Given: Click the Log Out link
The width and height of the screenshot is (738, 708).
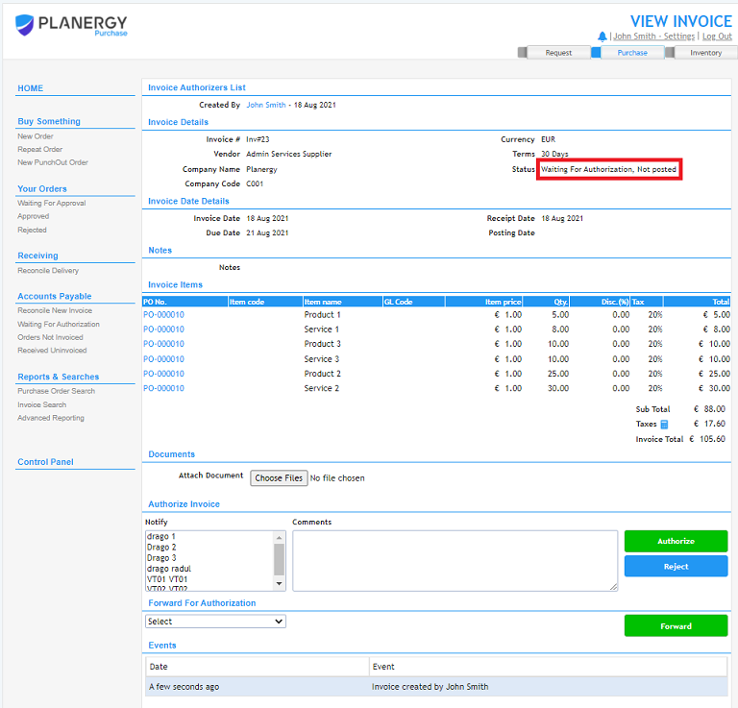Looking at the screenshot, I should click(717, 37).
